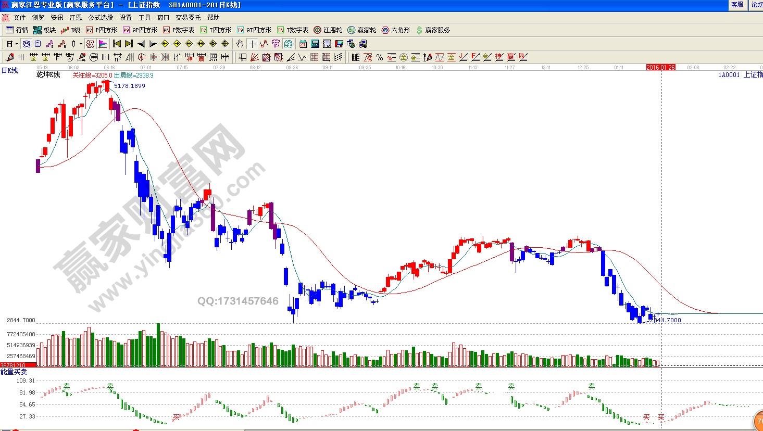
Task: Jump to first bar with skip-back arrow
Action: click(117, 44)
